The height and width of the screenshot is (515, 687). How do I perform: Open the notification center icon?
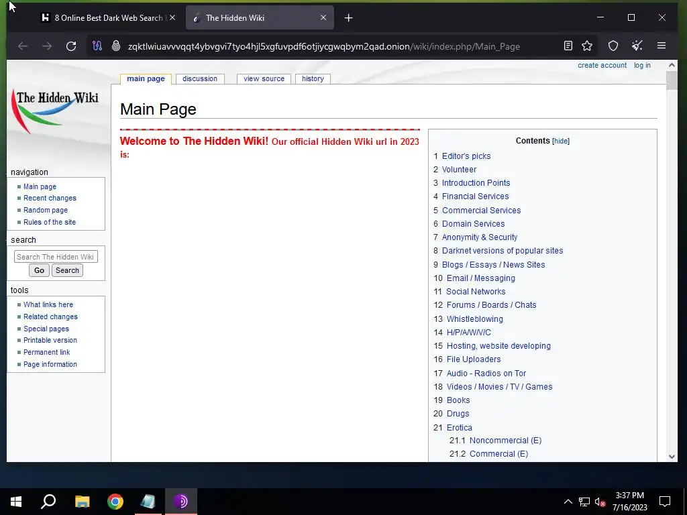(665, 502)
